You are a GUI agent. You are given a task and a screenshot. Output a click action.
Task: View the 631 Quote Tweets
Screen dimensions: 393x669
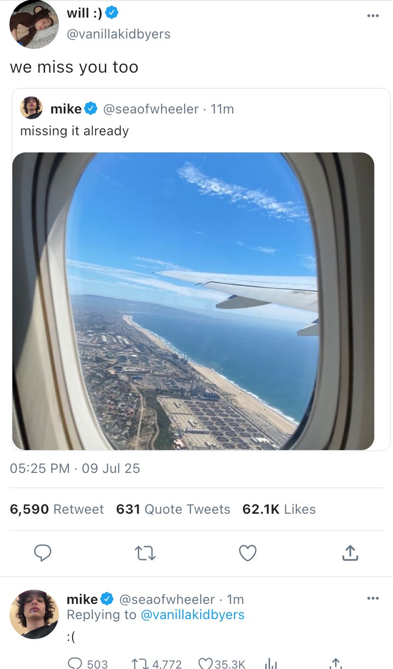(x=173, y=509)
